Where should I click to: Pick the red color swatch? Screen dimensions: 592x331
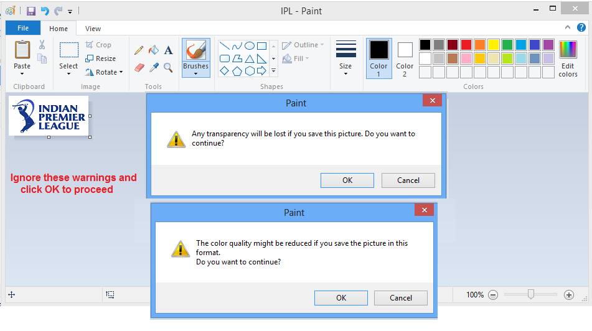click(x=466, y=45)
